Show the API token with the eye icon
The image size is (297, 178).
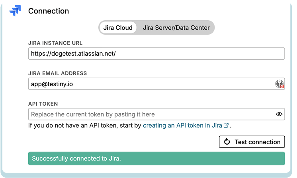(x=279, y=114)
